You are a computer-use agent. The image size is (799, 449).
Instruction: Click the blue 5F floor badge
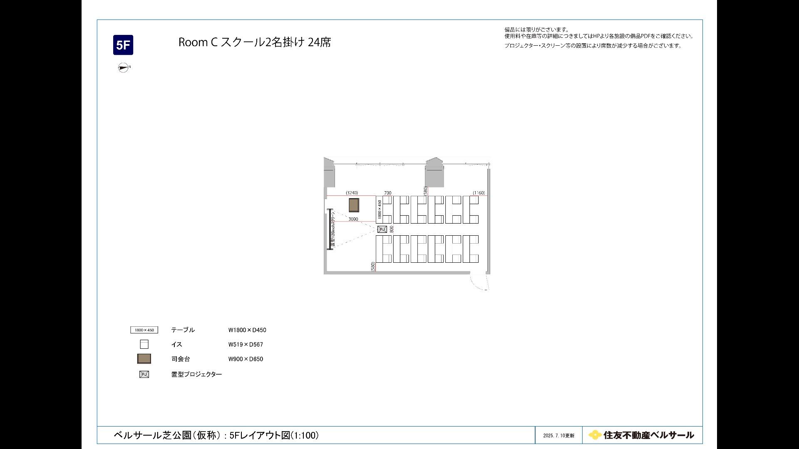tap(123, 45)
